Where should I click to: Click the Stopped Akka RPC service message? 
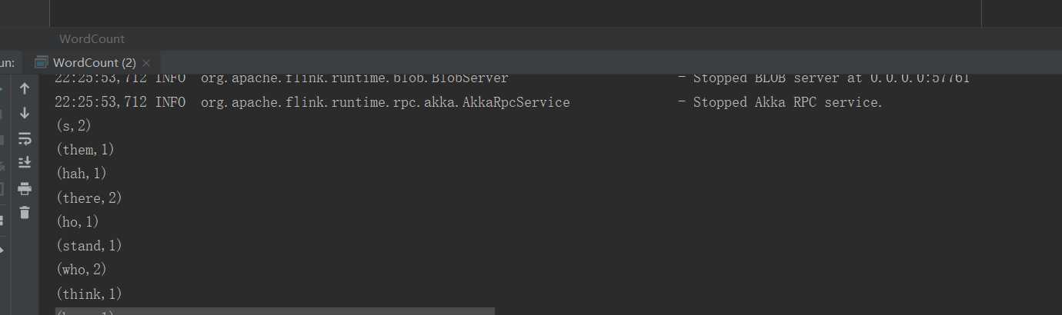[x=787, y=102]
